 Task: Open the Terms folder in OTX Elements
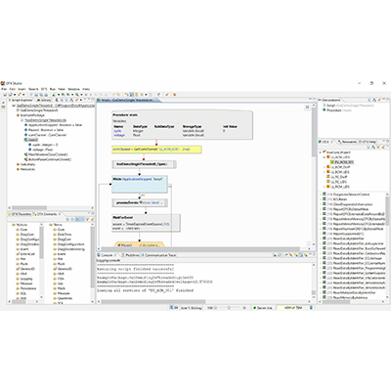pos(56,225)
